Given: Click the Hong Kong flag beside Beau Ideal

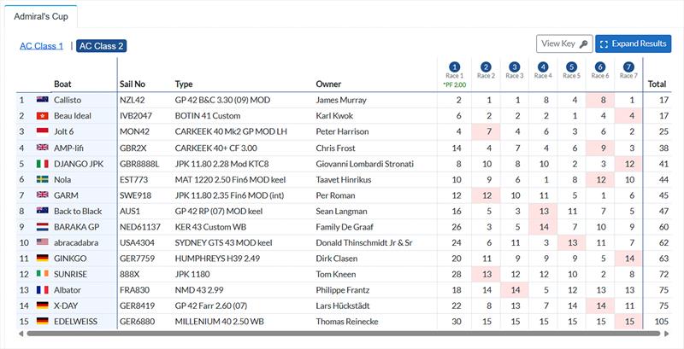Looking at the screenshot, I should coord(42,116).
